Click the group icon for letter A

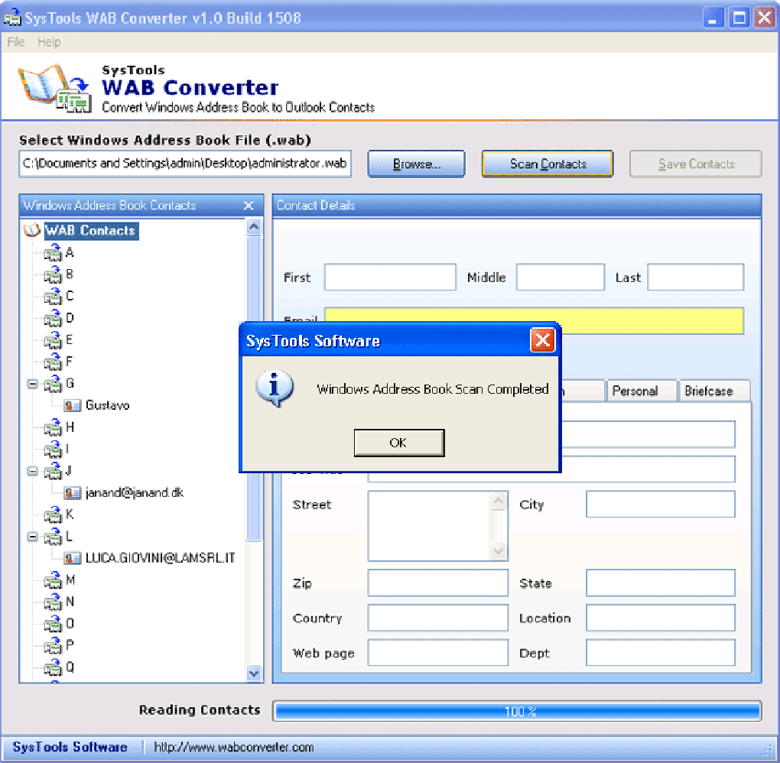point(54,252)
